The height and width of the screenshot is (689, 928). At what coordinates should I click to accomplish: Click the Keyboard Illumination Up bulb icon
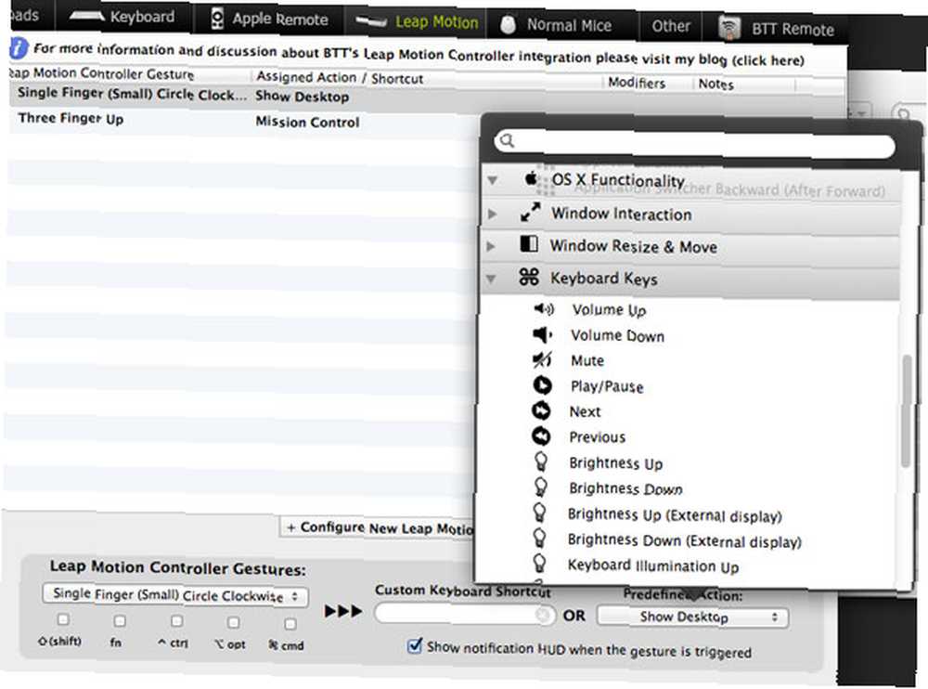(x=539, y=564)
